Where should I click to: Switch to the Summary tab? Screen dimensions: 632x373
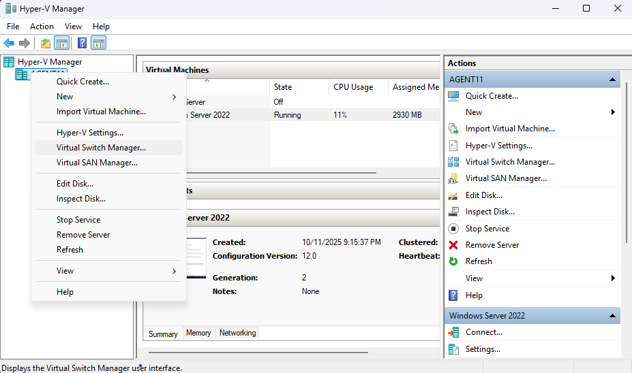[x=163, y=334]
